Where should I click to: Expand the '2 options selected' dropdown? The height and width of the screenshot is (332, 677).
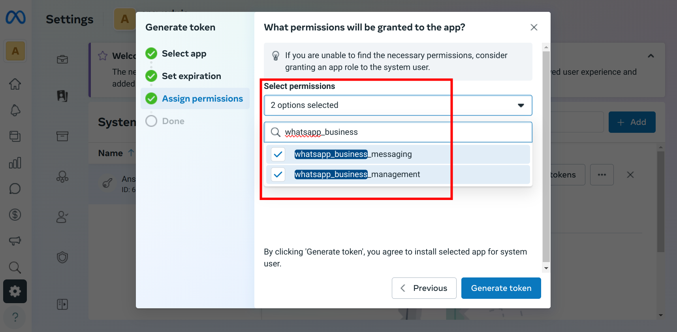click(398, 105)
